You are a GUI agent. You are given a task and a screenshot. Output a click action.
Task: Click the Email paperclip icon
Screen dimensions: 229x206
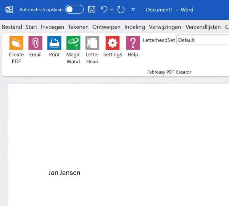click(x=35, y=43)
